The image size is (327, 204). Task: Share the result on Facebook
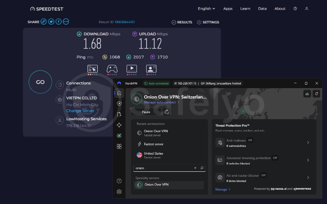(58, 22)
